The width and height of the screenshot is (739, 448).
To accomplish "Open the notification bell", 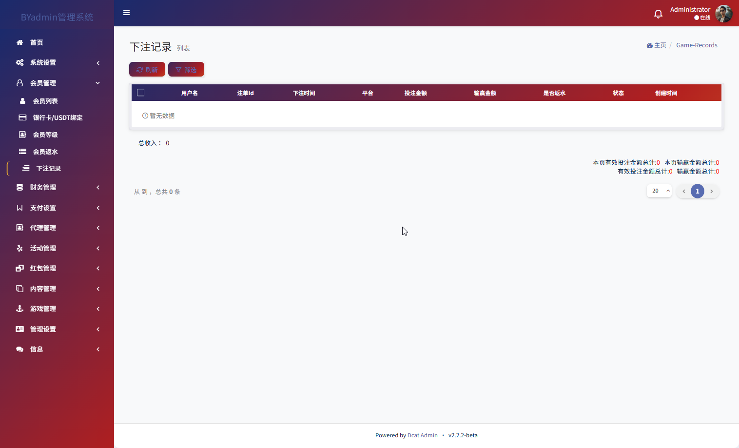I will [x=658, y=14].
